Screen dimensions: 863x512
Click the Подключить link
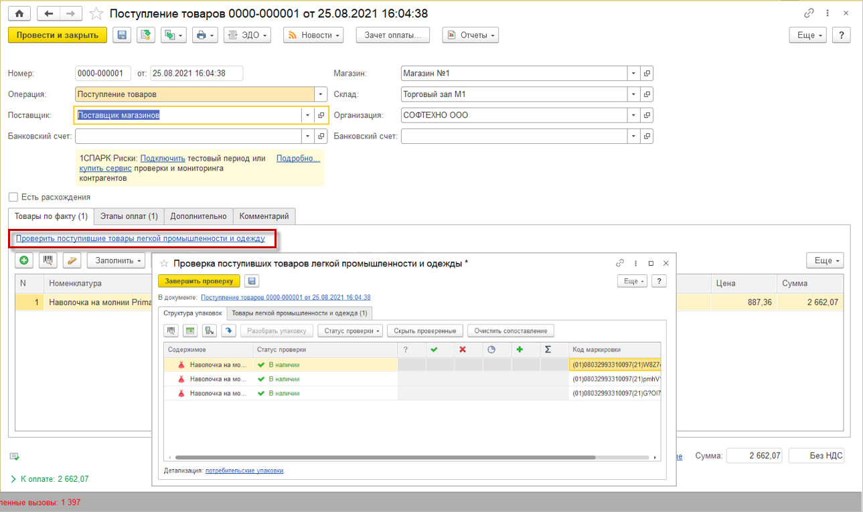pyautogui.click(x=163, y=159)
